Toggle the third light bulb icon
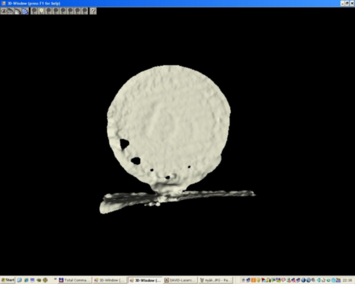 coord(49,11)
